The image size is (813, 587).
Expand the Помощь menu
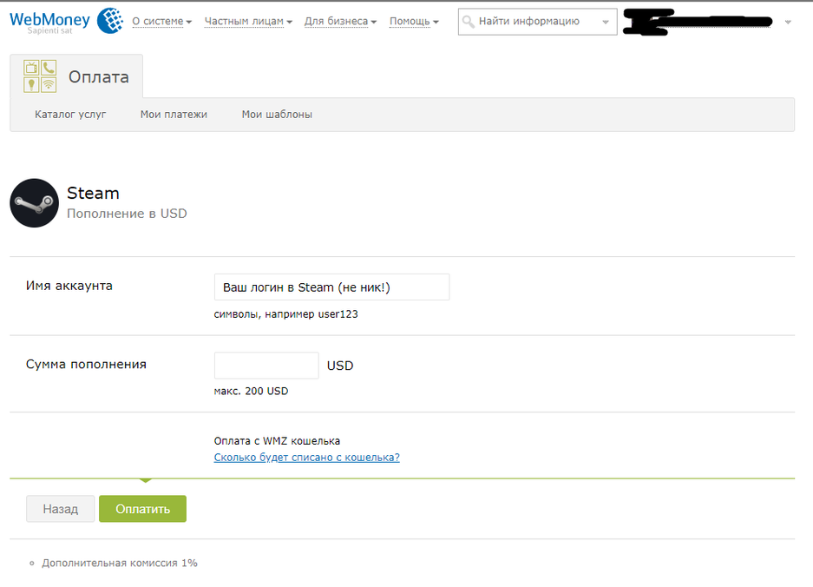pos(414,22)
